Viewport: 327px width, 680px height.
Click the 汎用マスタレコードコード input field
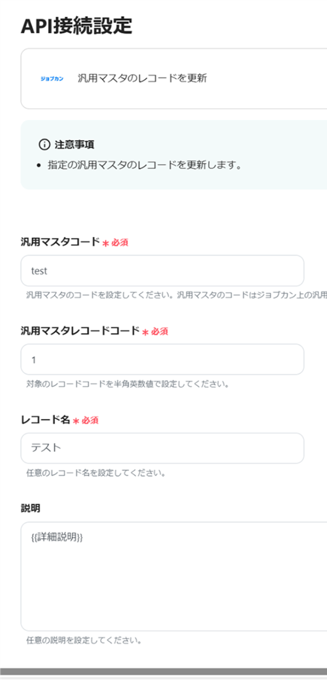coord(162,360)
